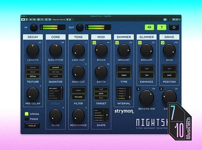Click the green eye view button
Screen dimensions: 202x150
point(150,27)
